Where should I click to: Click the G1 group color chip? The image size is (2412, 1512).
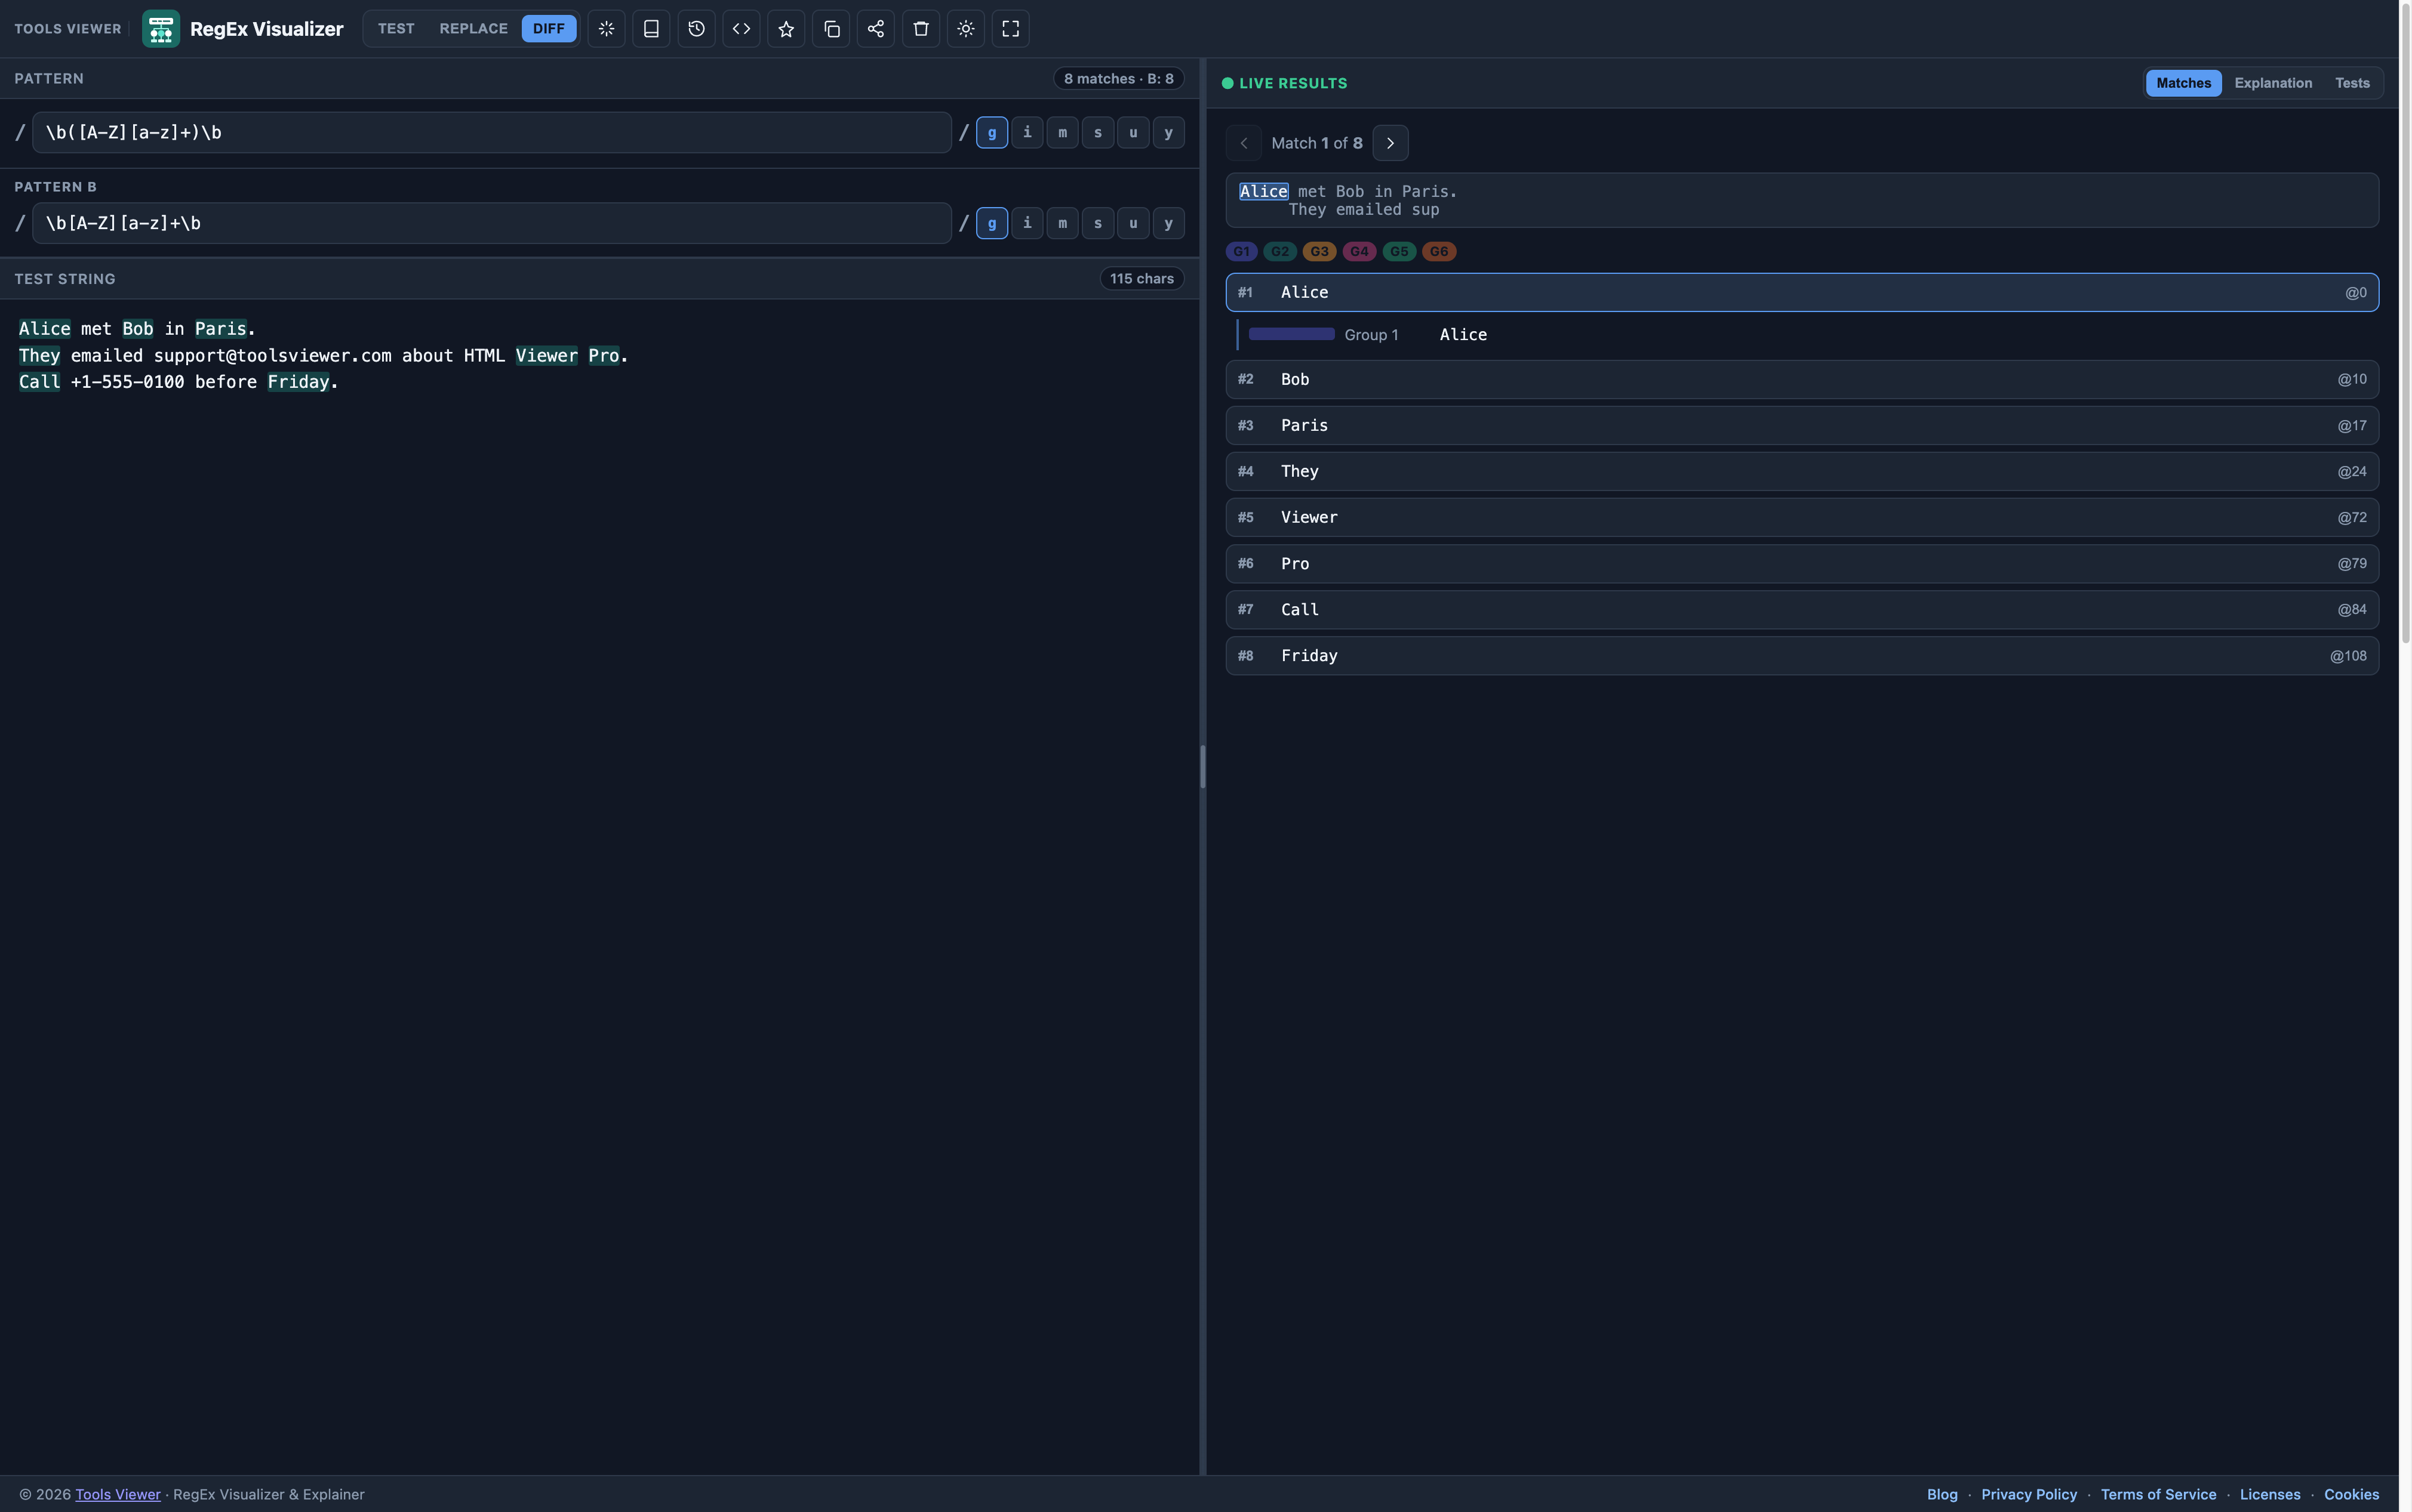coord(1241,251)
